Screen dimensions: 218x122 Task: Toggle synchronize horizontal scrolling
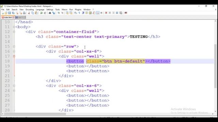(71, 13)
